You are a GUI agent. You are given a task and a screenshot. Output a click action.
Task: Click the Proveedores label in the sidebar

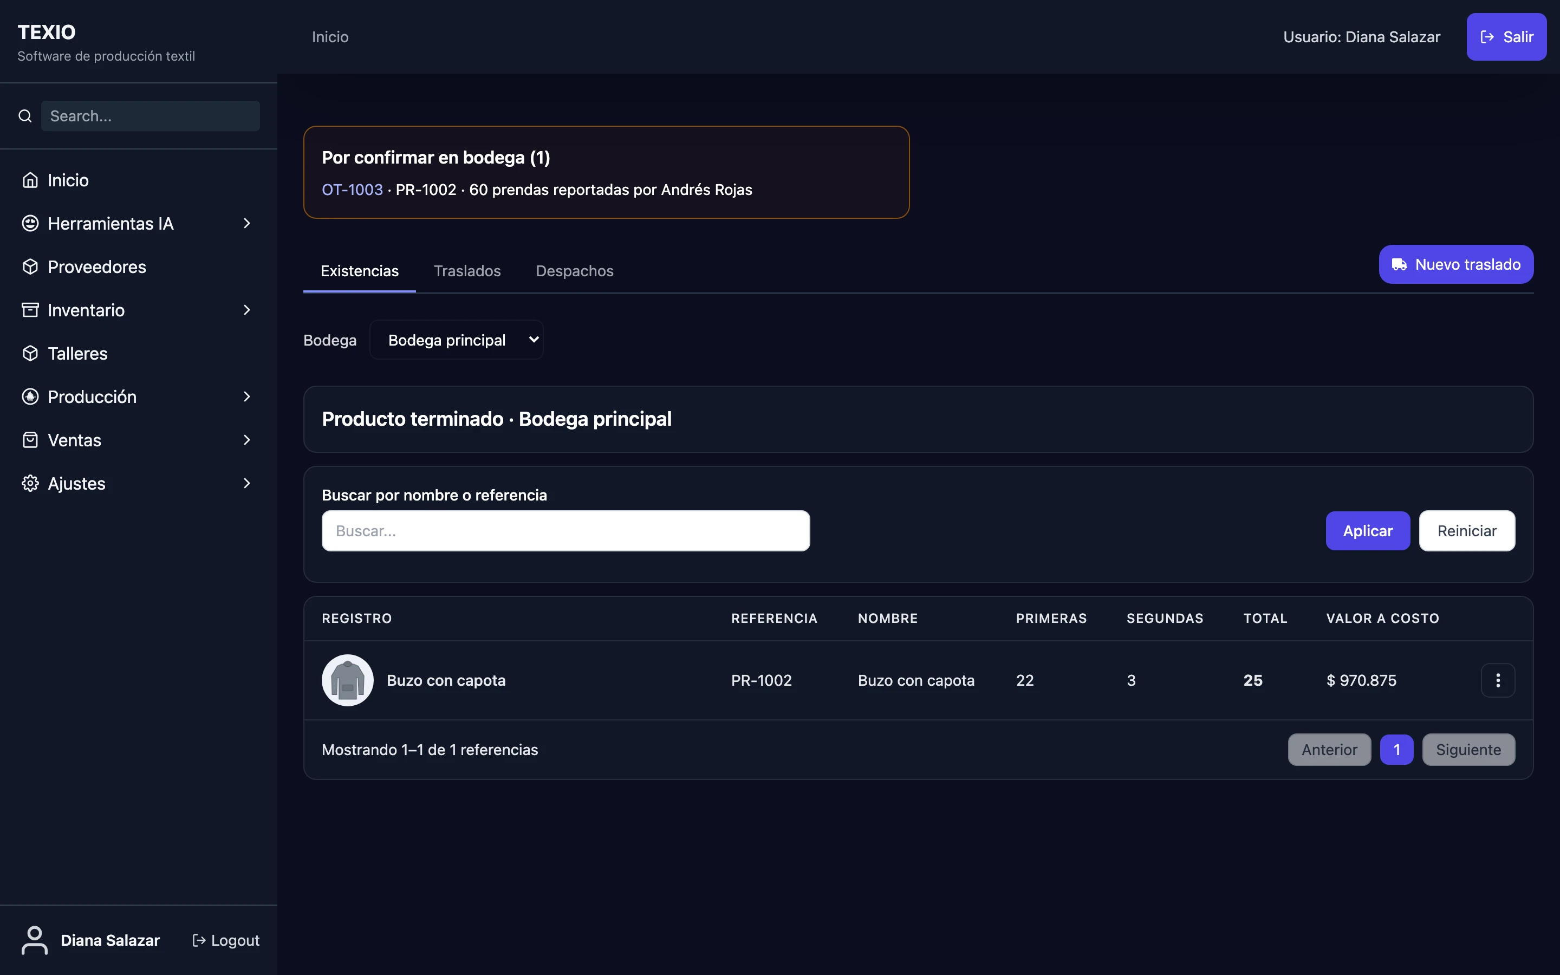[x=97, y=266]
